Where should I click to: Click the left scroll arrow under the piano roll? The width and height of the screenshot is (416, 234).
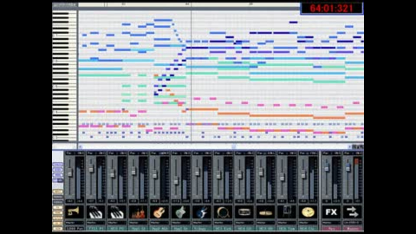(81, 147)
